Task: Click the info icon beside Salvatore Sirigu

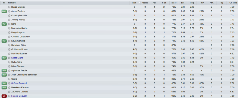Action: point(9,45)
